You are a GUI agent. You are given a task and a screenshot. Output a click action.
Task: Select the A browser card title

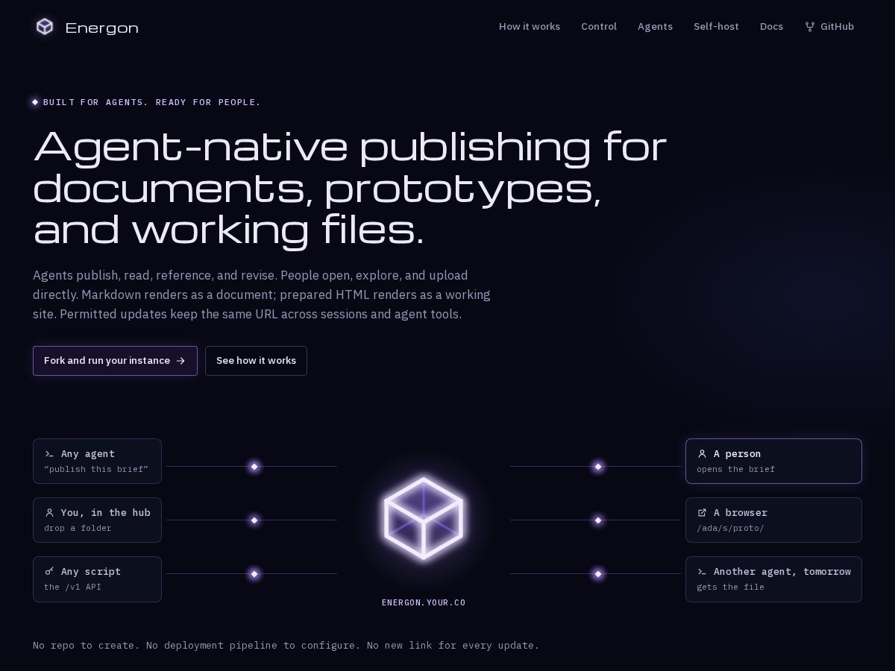[x=741, y=513]
